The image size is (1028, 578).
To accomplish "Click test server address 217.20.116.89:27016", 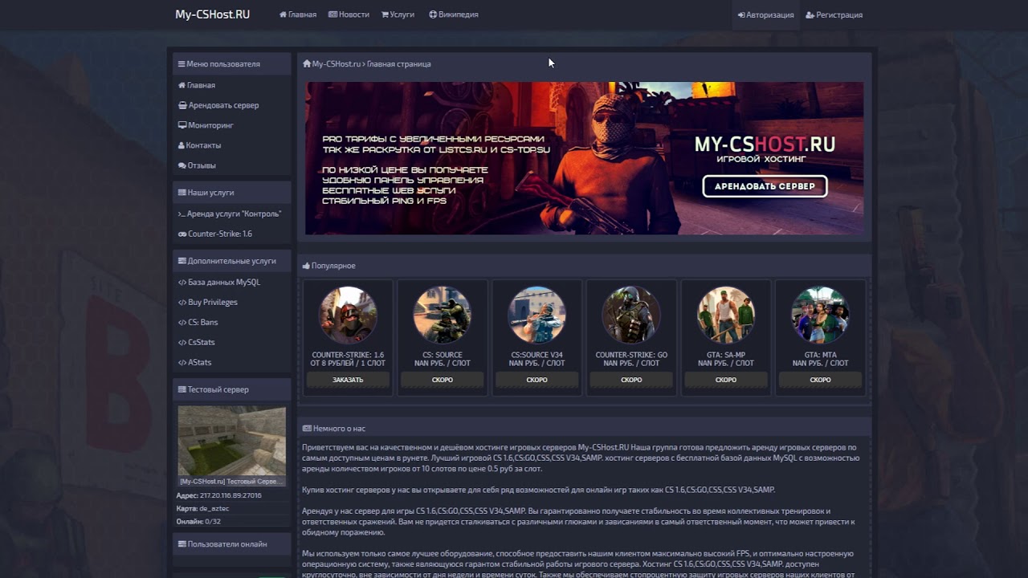I will 230,495.
